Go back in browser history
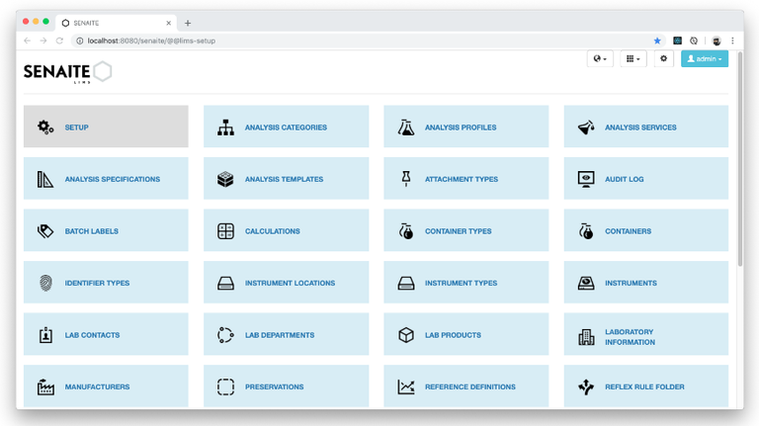 [x=27, y=41]
